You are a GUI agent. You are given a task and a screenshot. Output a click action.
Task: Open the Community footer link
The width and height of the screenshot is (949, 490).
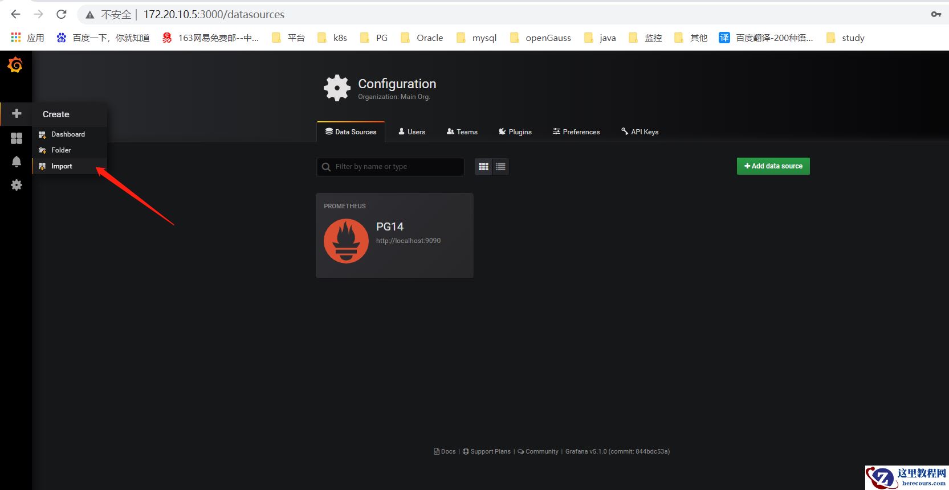pyautogui.click(x=538, y=451)
